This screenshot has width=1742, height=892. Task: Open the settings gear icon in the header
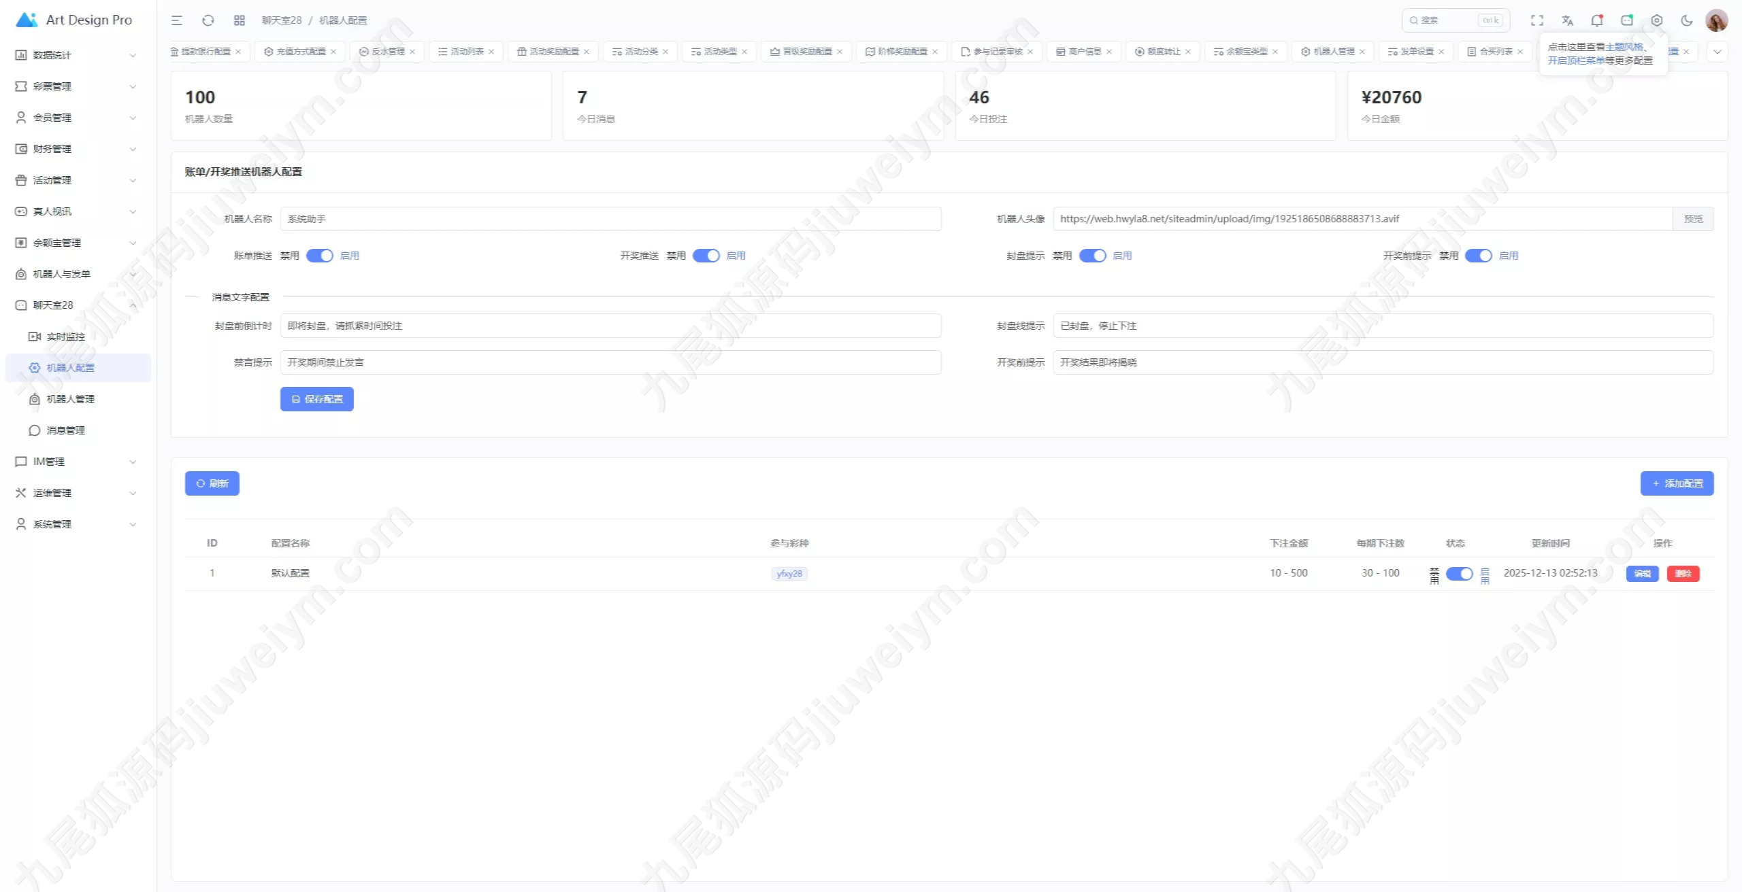click(1657, 20)
